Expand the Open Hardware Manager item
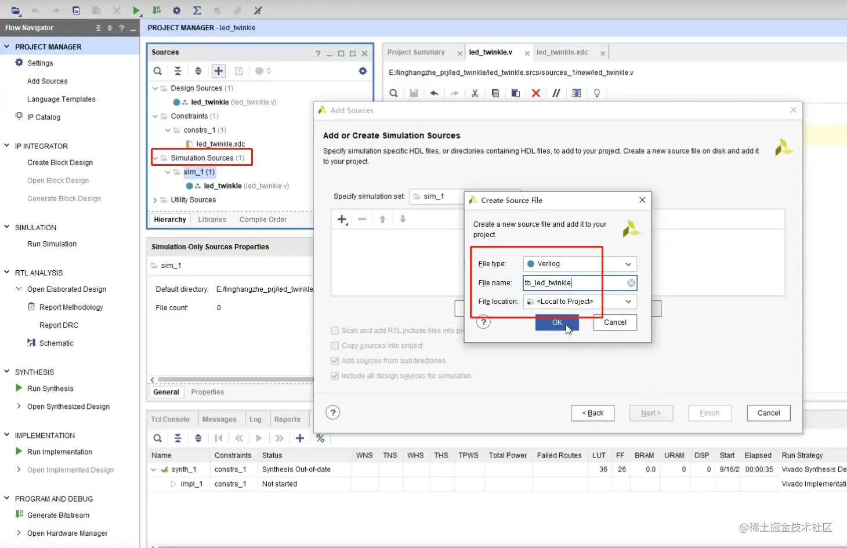Screen dimensions: 847x548 point(19,533)
